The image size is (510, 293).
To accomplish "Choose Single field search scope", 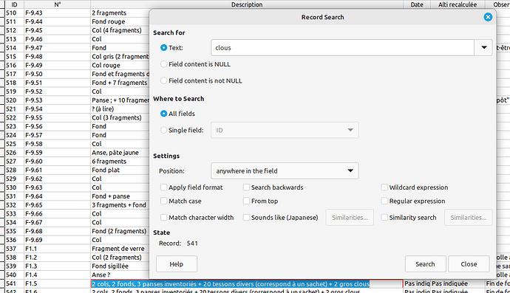I will point(163,130).
